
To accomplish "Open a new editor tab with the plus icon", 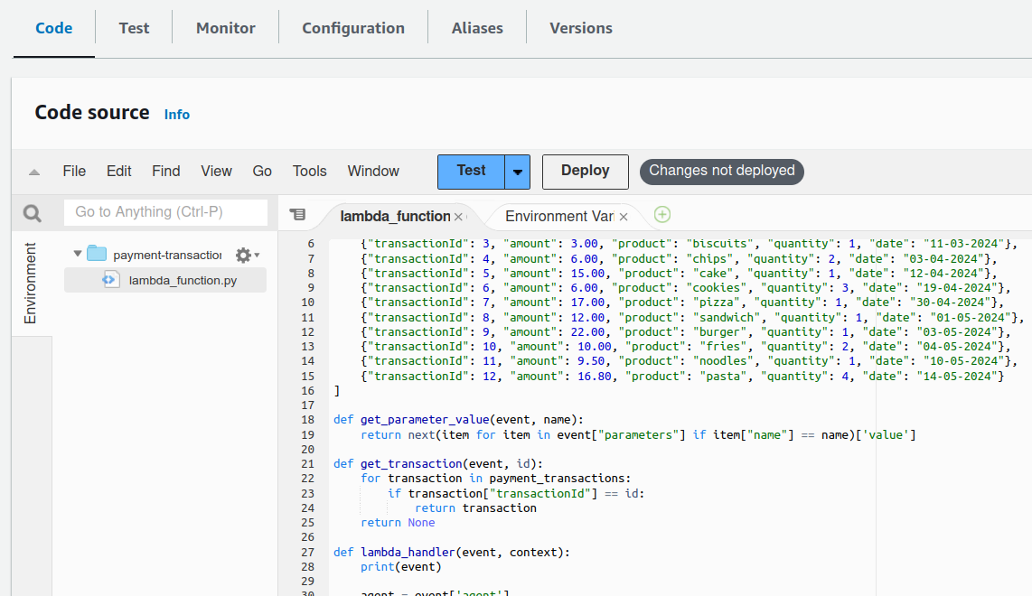I will [x=661, y=215].
